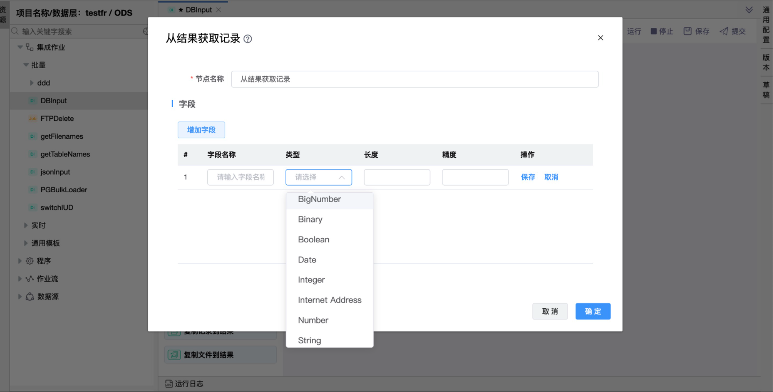Collapse the 集成作业 tree node
773x392 pixels.
click(x=20, y=47)
